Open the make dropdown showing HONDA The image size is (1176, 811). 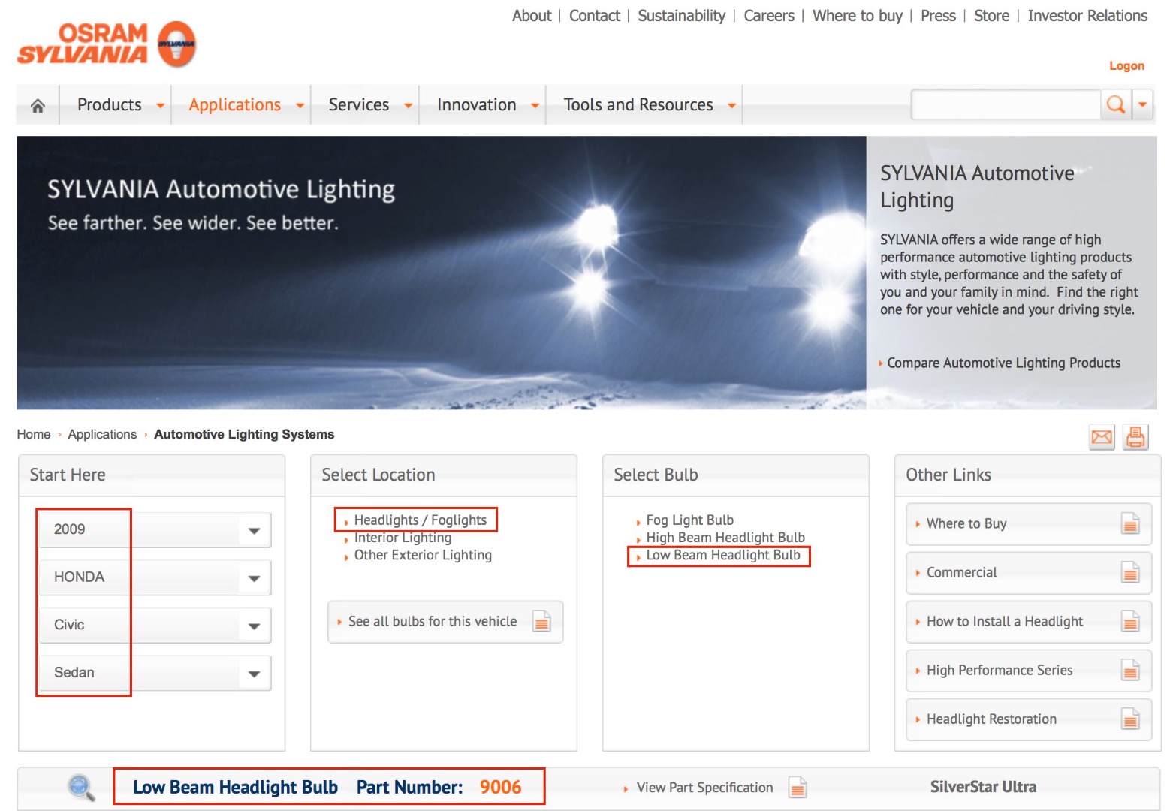pyautogui.click(x=155, y=577)
